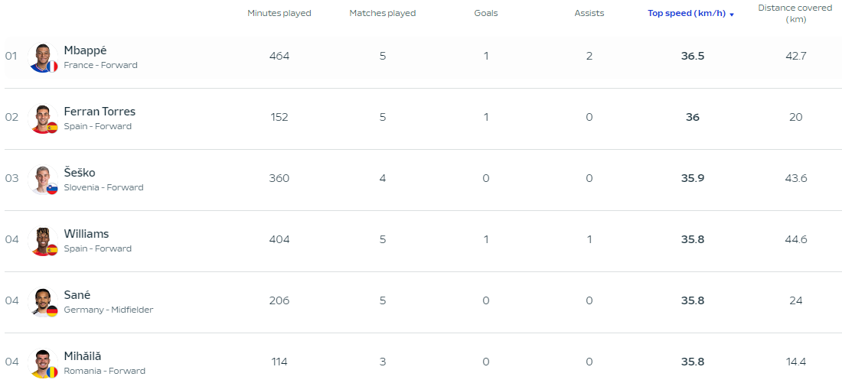Click Šeško's player avatar
This screenshot has width=842, height=383.
pos(43,180)
